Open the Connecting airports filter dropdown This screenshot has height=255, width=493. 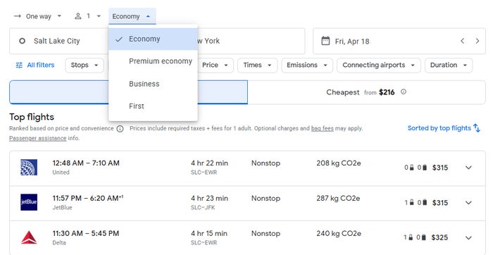379,65
